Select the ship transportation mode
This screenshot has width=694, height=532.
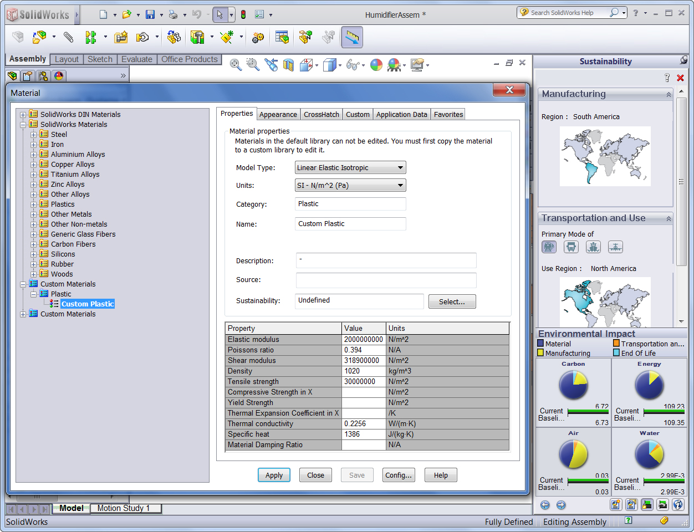(593, 247)
